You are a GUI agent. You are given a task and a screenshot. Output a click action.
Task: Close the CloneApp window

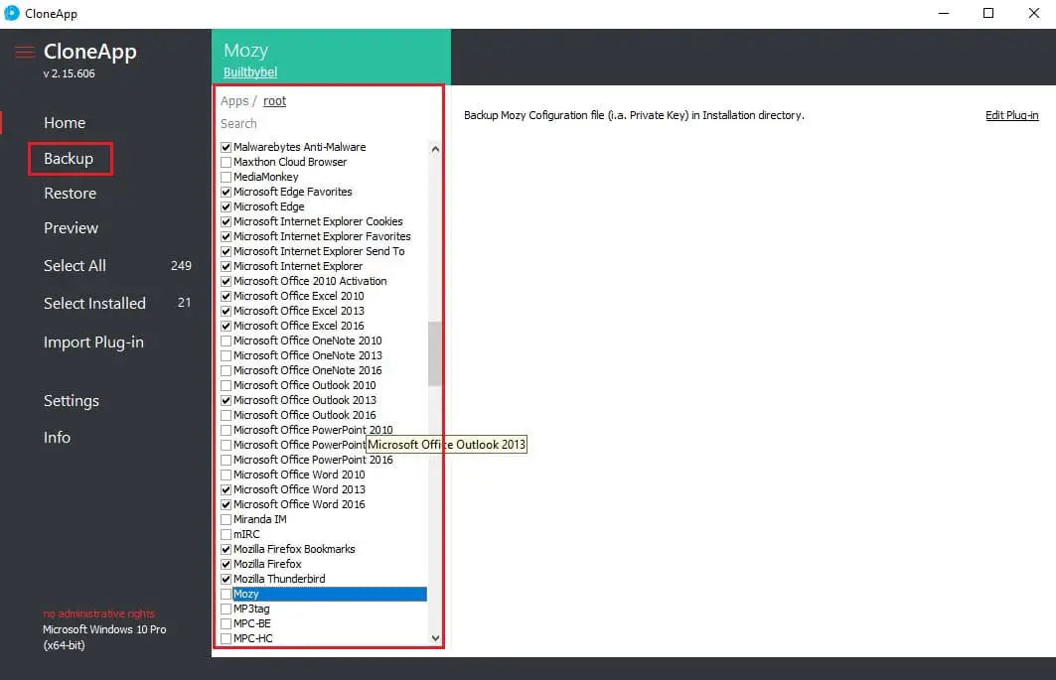pyautogui.click(x=1034, y=13)
